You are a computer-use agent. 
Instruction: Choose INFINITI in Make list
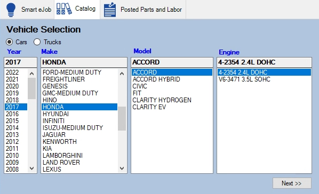[79, 121]
